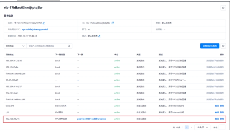Select destination 169.254.0.192/27 cell

(14, 87)
